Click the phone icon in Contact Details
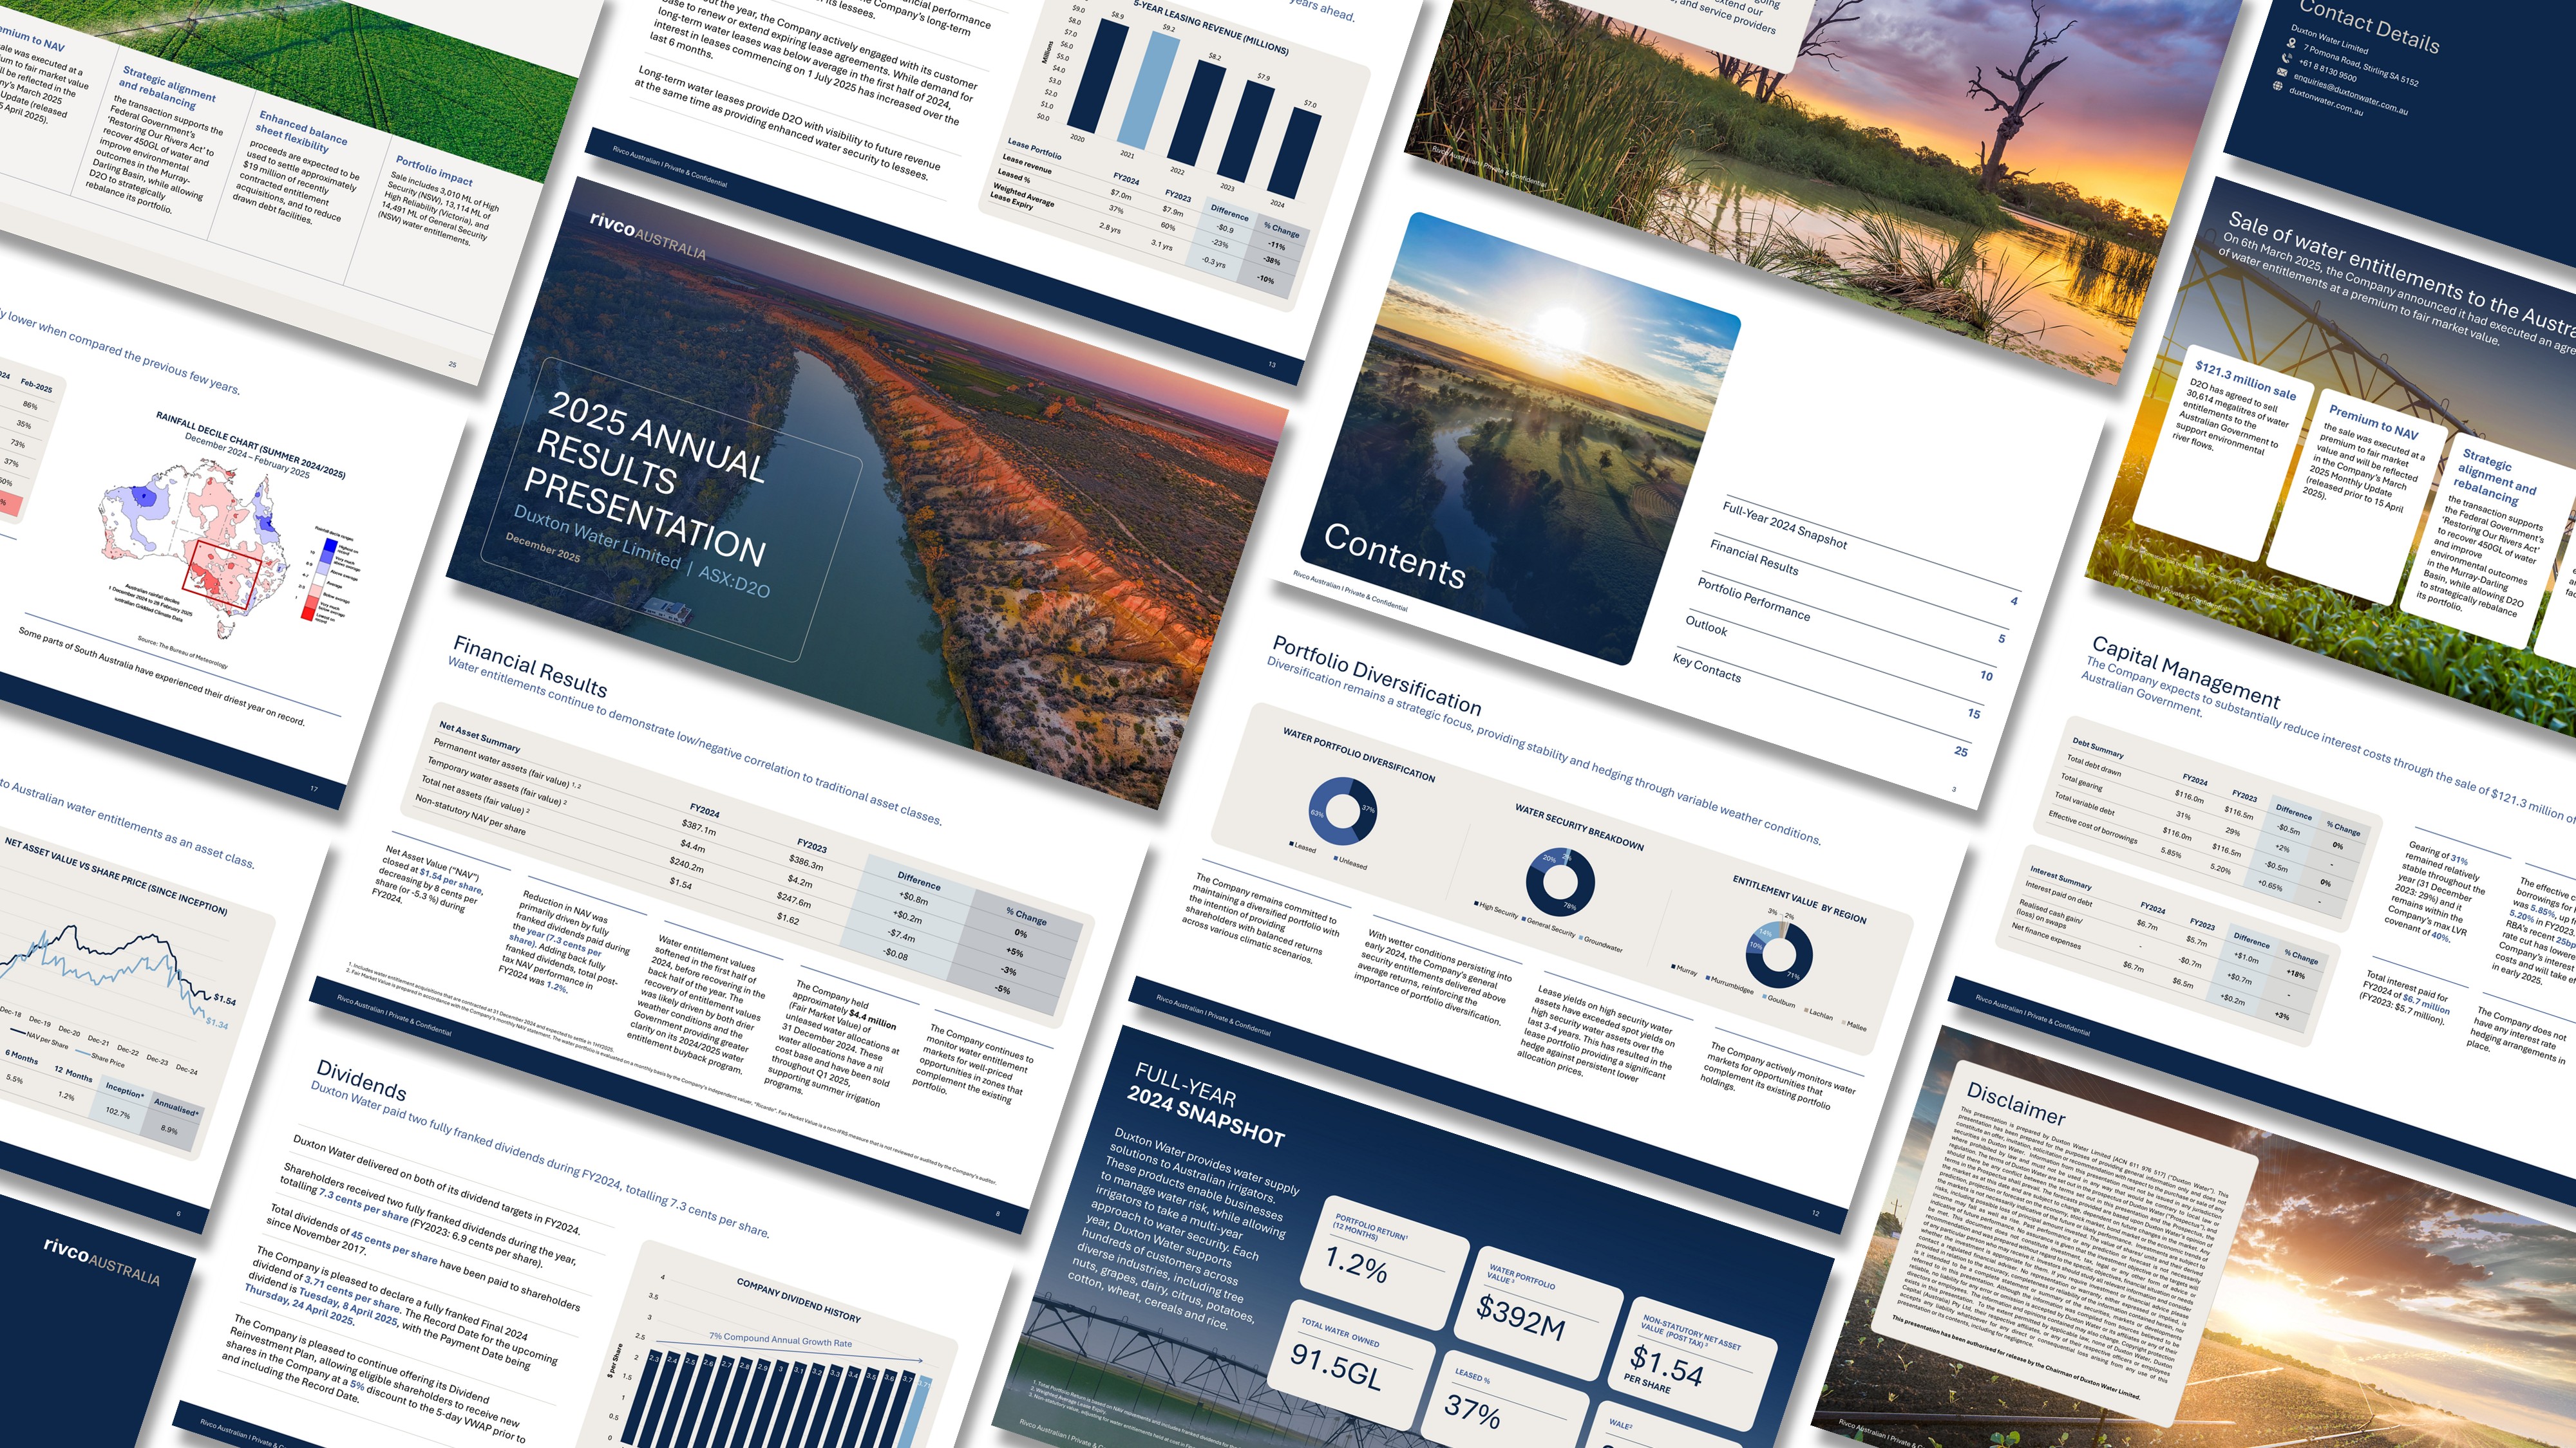Viewport: 2576px width, 1448px height. (x=2287, y=58)
